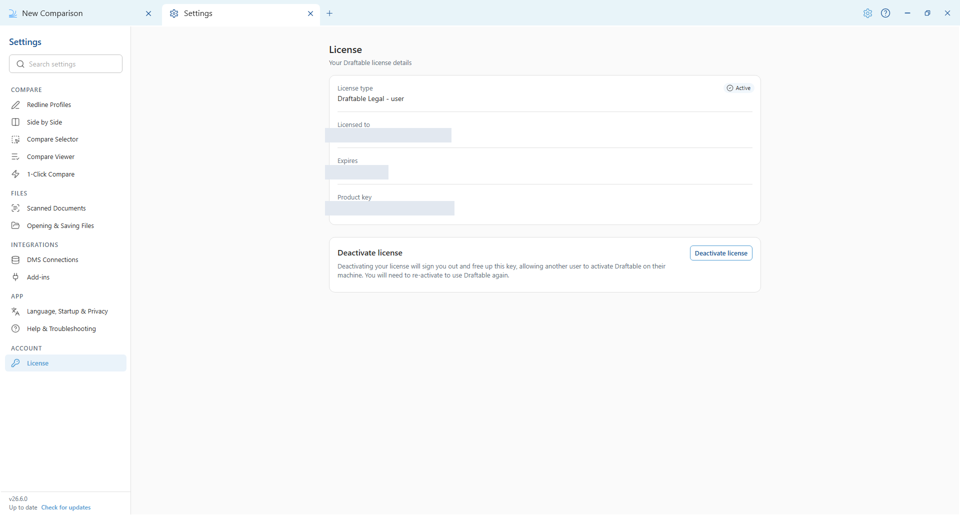Click the 1-Click Compare lightning icon
Screen dimensions: 960x516
[15, 174]
